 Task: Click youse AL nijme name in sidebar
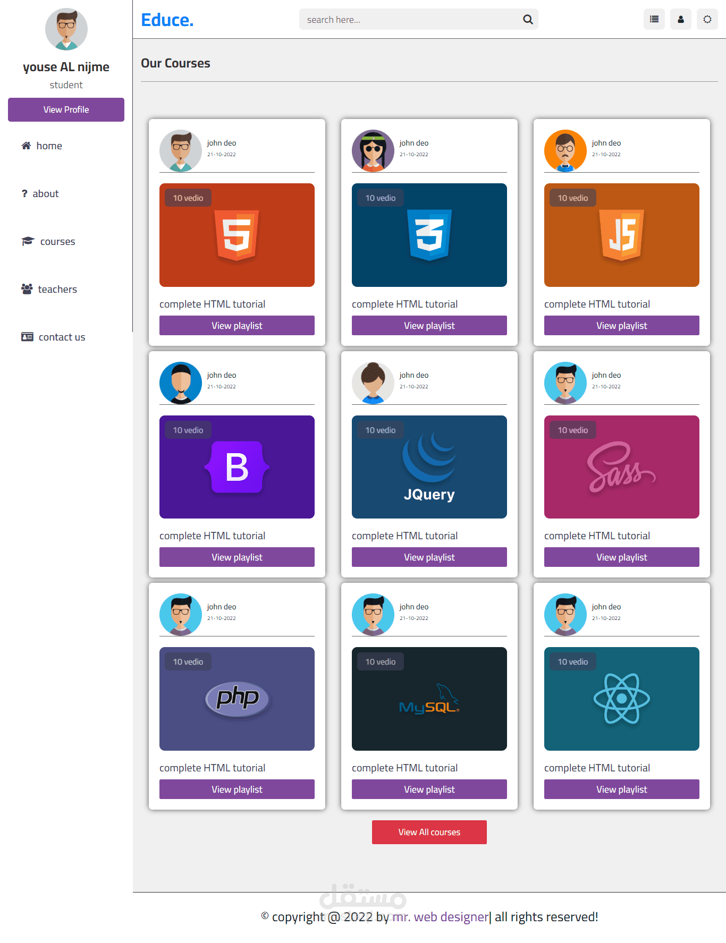click(x=66, y=67)
